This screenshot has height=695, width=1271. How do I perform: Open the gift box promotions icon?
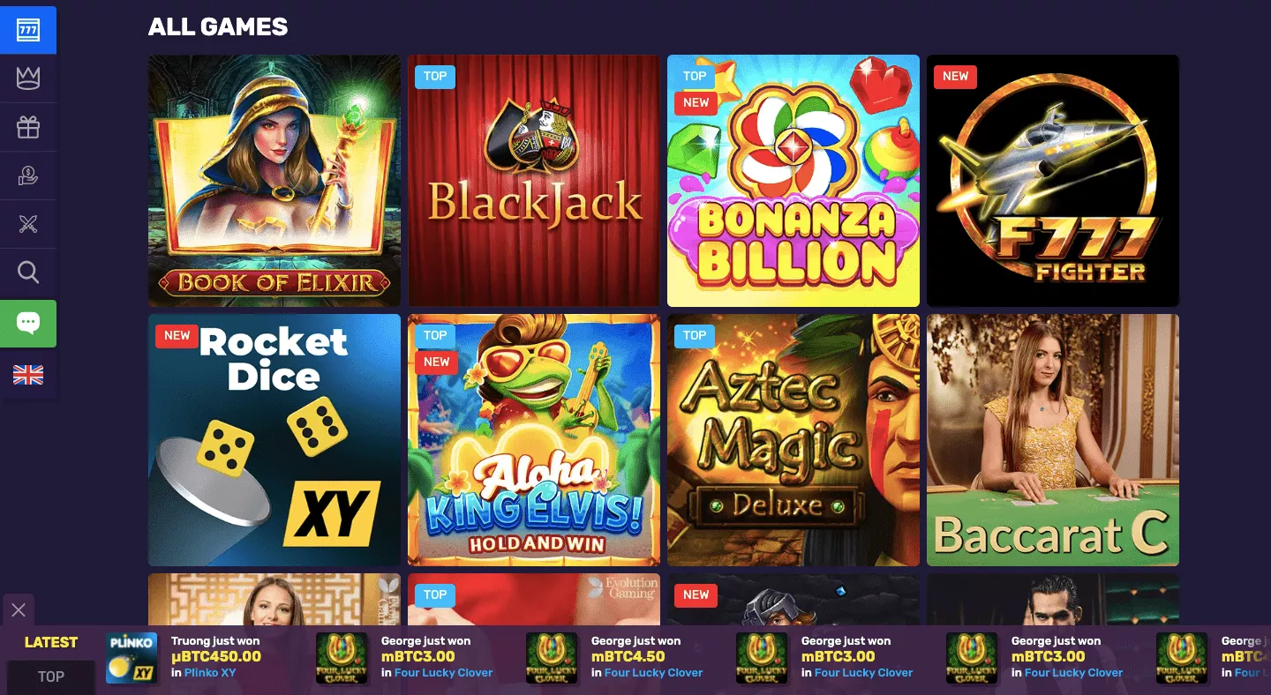click(28, 128)
